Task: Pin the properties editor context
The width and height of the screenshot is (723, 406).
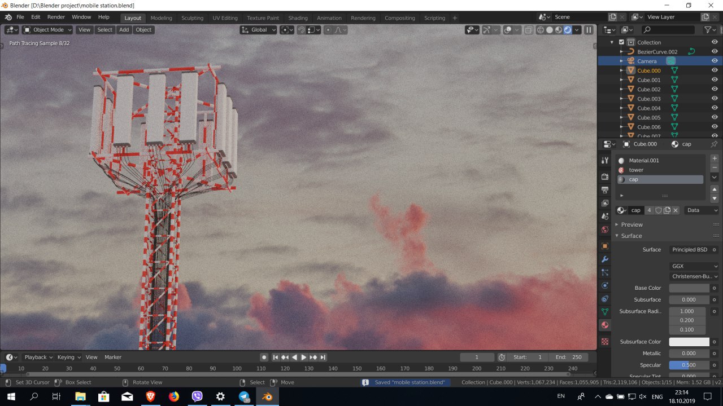Action: click(x=714, y=144)
